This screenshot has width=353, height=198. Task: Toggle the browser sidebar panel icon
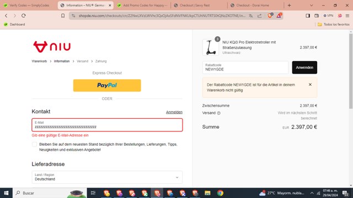coord(308,16)
